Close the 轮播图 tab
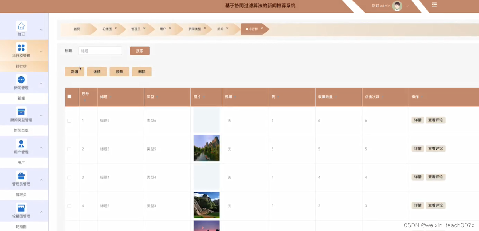479x231 pixels. tap(116, 28)
